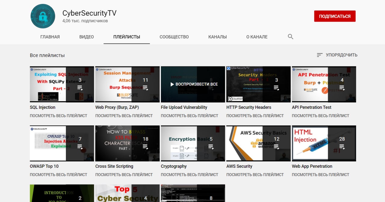Click the playlist queue icon on HTTP Security Headers
The height and width of the screenshot is (202, 385).
[x=276, y=88]
